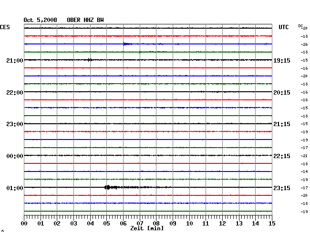Click the DC column header
This screenshot has height=236, width=310.
point(300,26)
